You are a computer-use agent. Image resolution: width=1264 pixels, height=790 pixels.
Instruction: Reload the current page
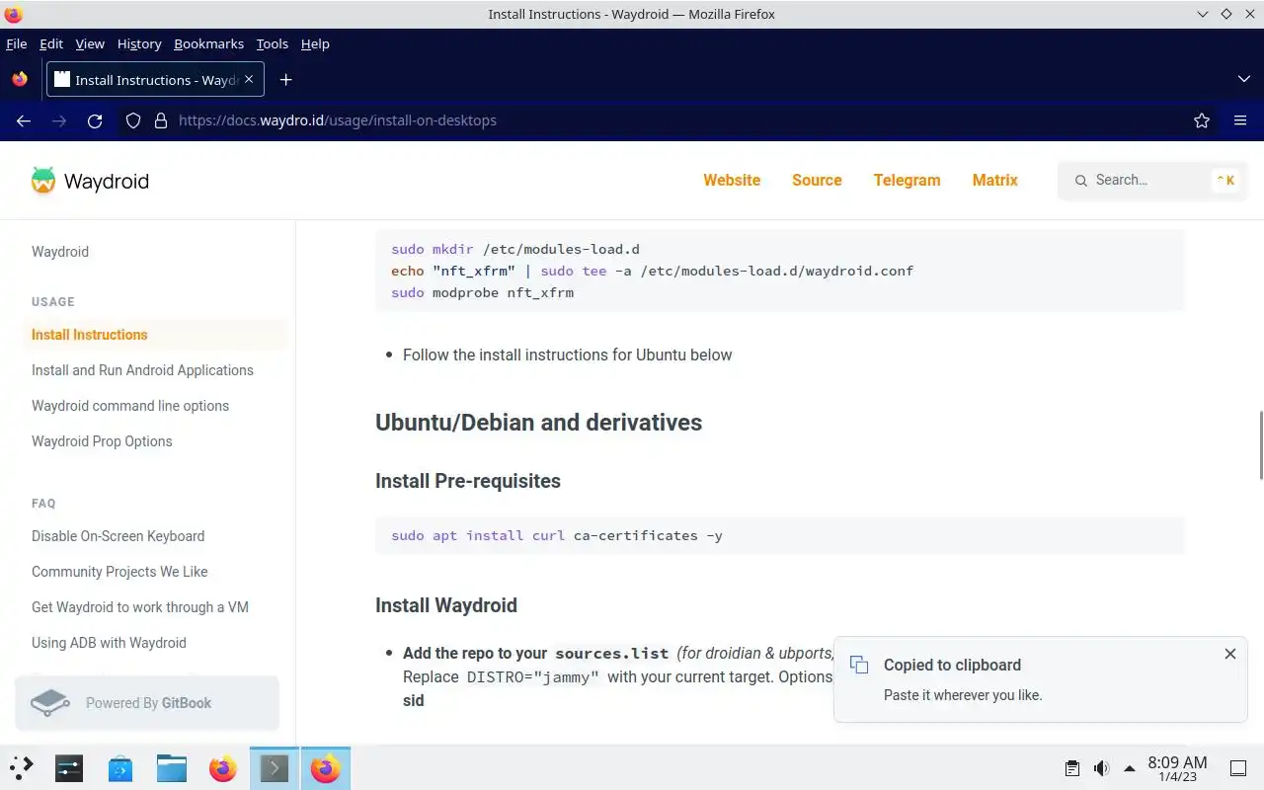pos(95,120)
